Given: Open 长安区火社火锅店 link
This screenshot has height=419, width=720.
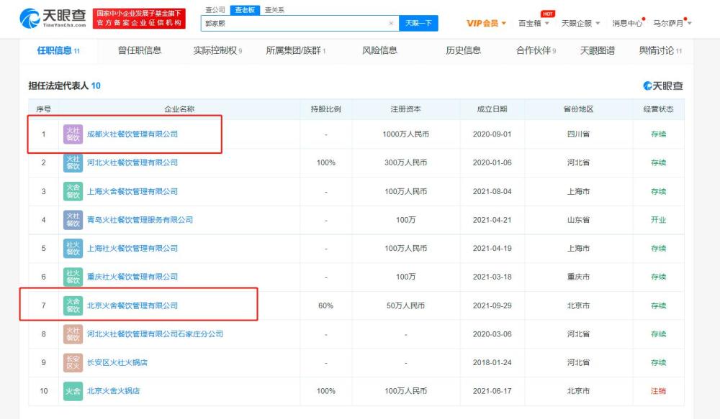Looking at the screenshot, I should [x=117, y=363].
